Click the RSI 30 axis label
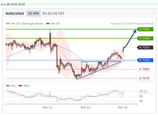Image resolution: width=158 pixels, height=116 pixels. click(x=141, y=101)
